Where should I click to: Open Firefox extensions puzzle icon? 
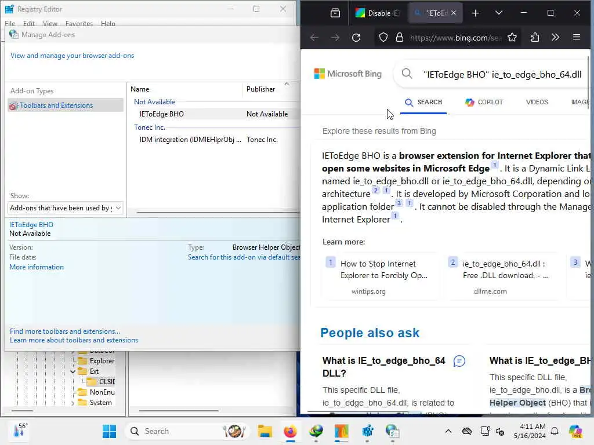coord(535,37)
